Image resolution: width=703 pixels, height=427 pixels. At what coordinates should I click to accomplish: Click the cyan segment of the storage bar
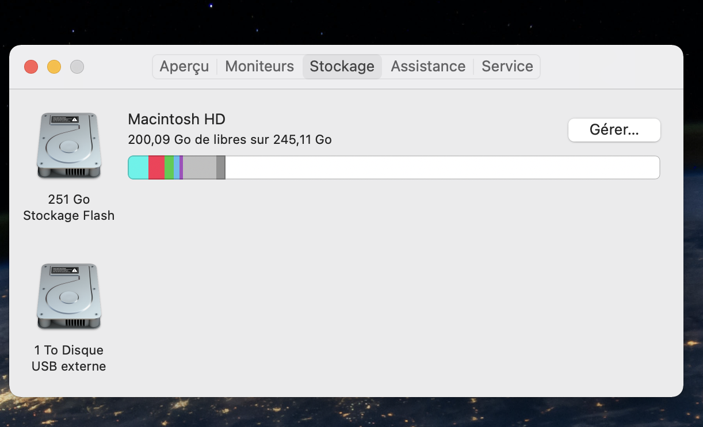tap(138, 167)
